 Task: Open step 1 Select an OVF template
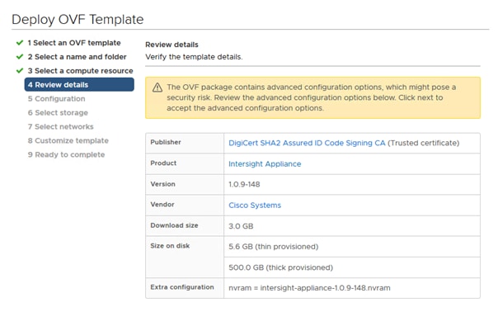[74, 43]
